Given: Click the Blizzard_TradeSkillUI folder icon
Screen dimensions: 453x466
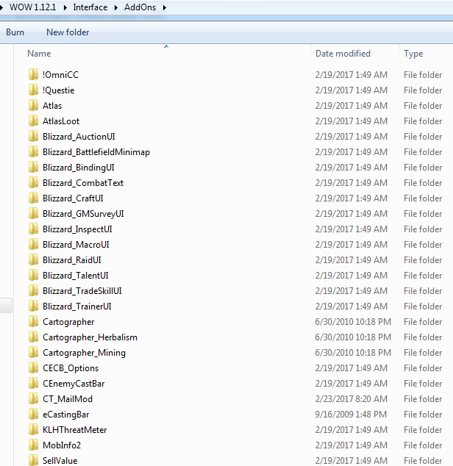Looking at the screenshot, I should click(33, 291).
